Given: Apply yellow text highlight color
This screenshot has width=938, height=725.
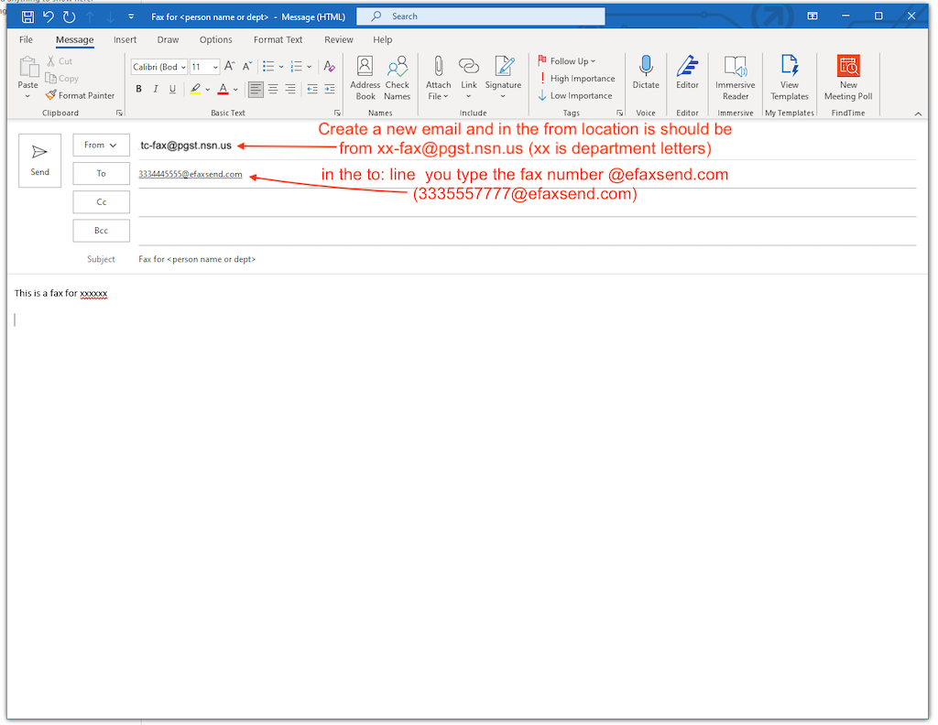Looking at the screenshot, I should coord(195,89).
